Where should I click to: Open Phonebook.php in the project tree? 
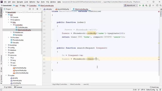(x=18, y=40)
